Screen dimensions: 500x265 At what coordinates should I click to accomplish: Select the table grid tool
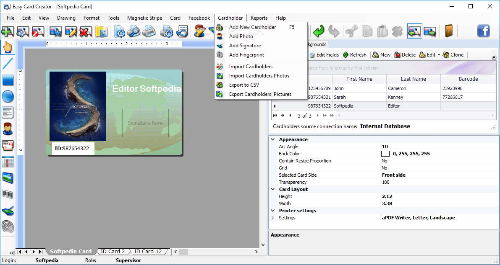8,162
